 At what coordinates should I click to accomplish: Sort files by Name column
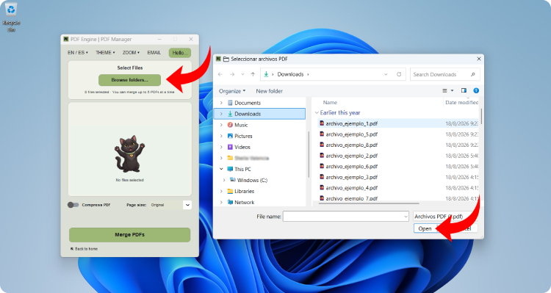coord(330,103)
